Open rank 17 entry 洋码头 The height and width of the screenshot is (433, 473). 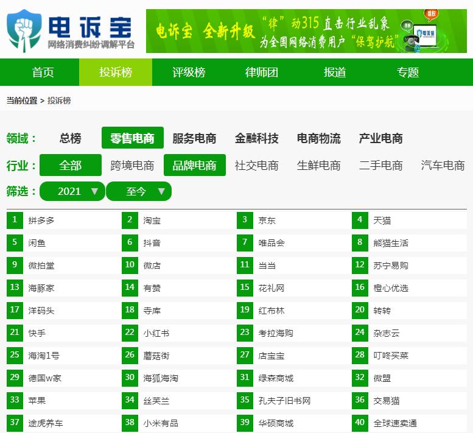tap(41, 311)
